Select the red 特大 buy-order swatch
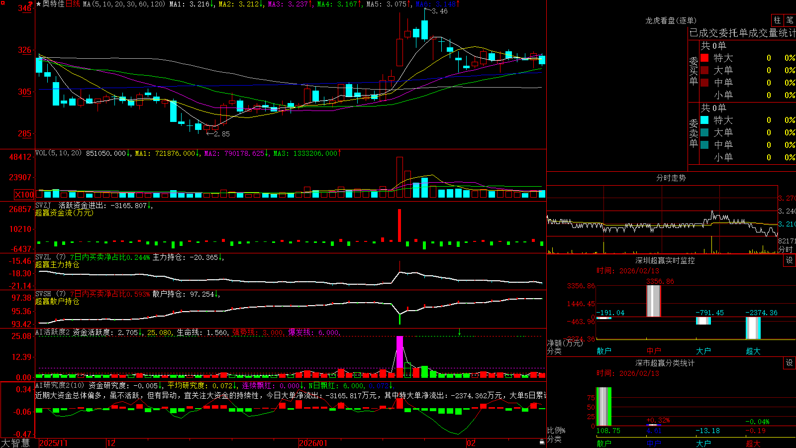796x448 pixels. click(704, 58)
